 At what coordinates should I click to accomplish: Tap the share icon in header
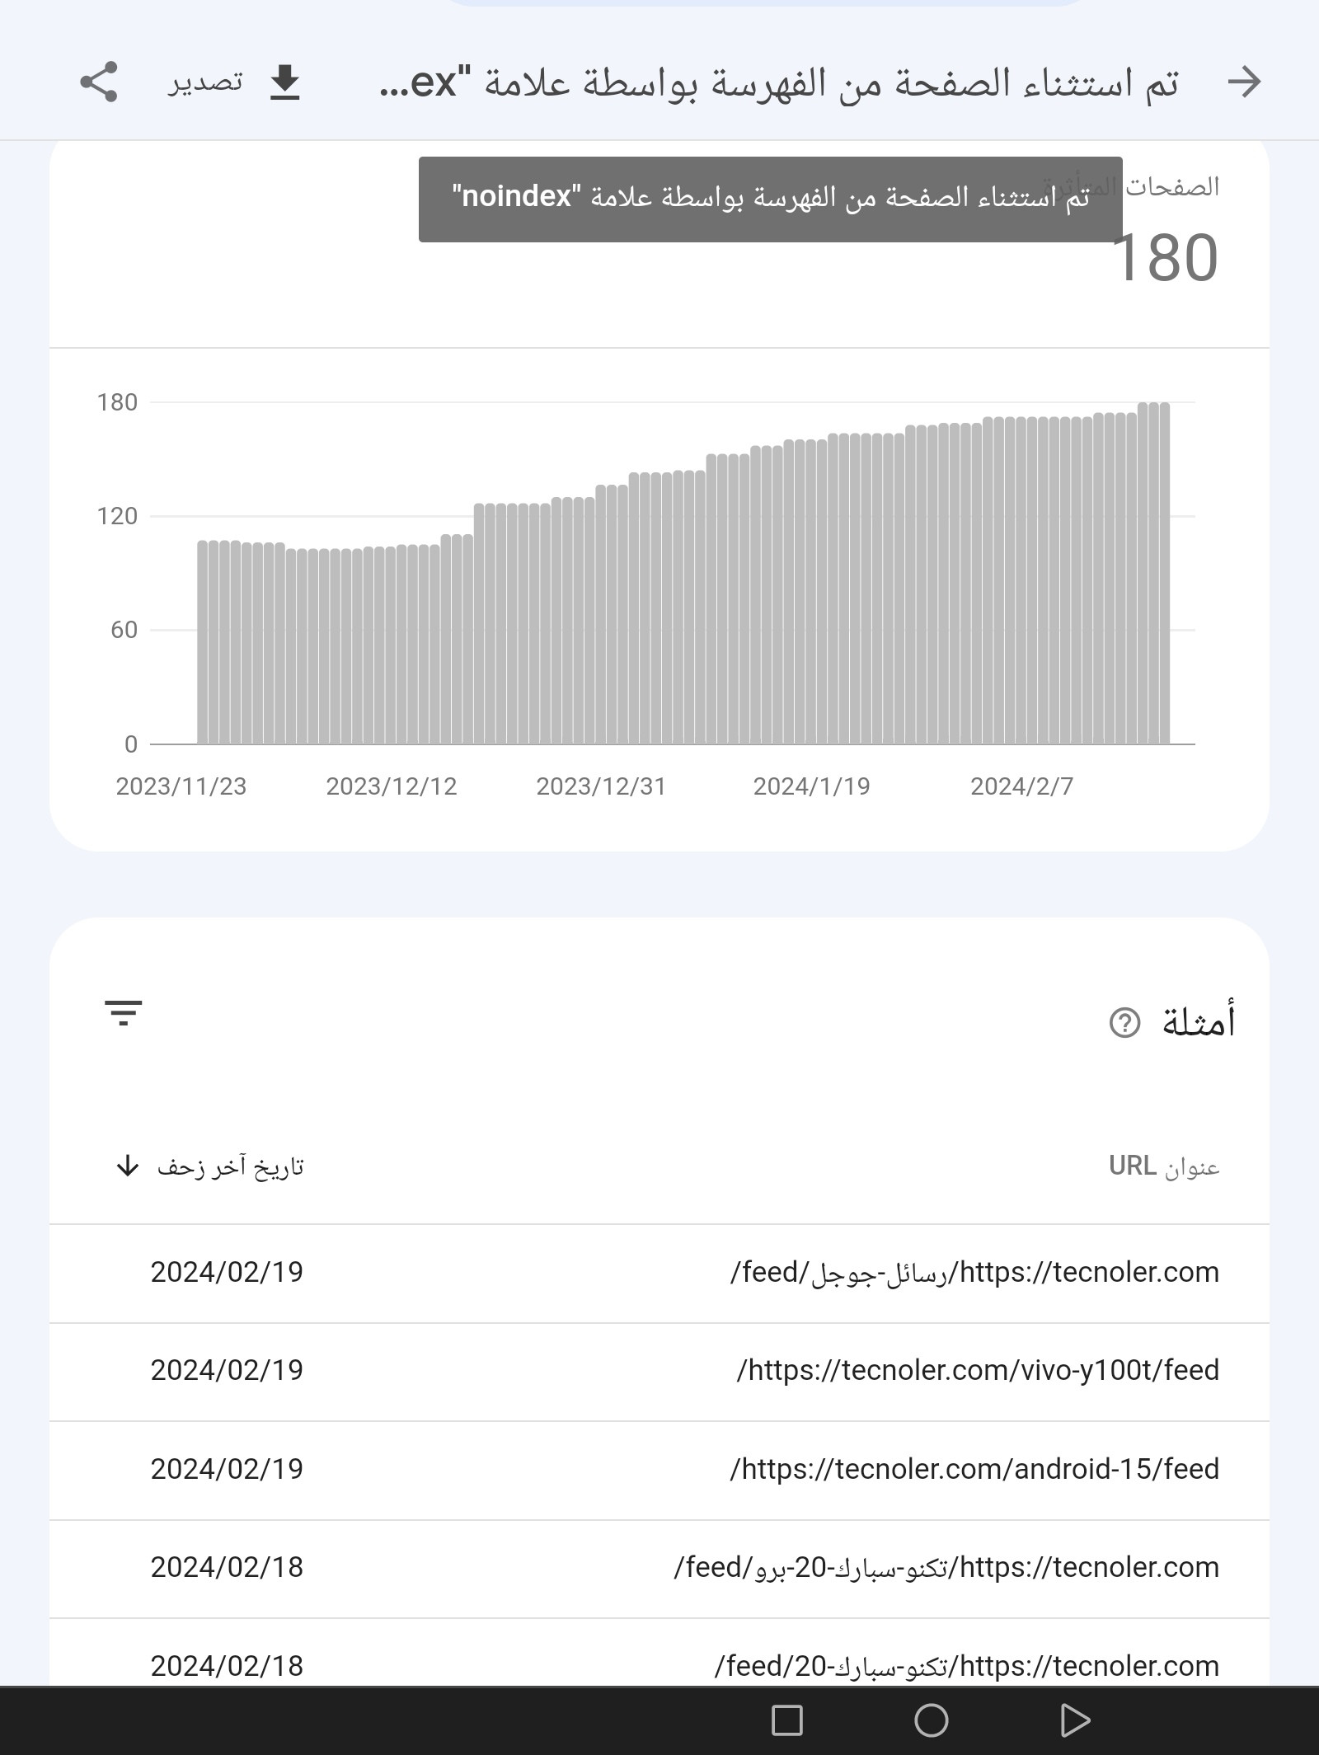99,82
